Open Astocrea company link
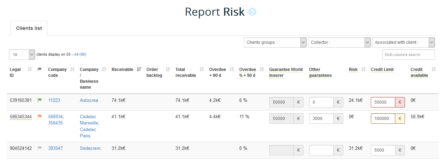Viewport: 442px width, 161px height. click(89, 100)
